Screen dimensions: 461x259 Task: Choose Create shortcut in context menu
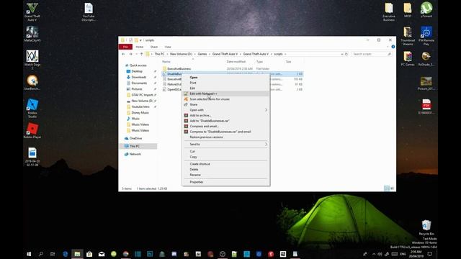[x=225, y=164]
